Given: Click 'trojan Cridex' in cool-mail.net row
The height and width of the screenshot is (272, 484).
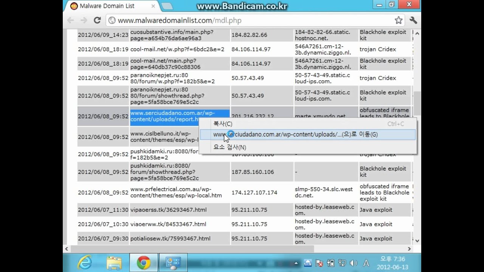Looking at the screenshot, I should coord(378,49).
